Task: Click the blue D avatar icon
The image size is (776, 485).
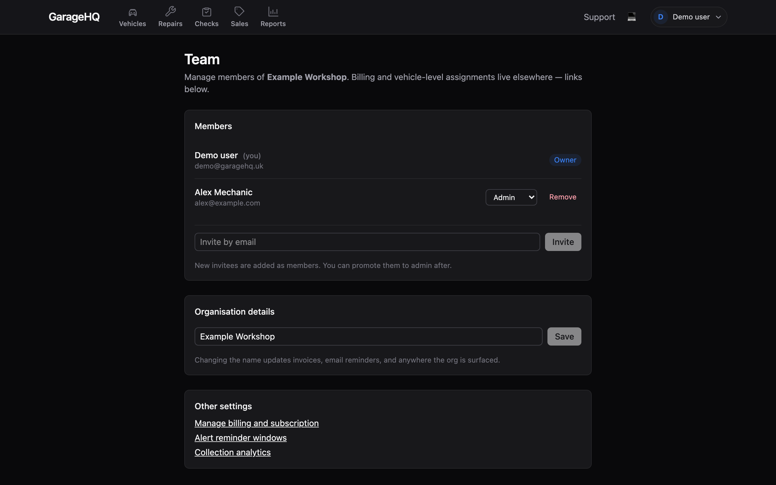Action: [660, 17]
